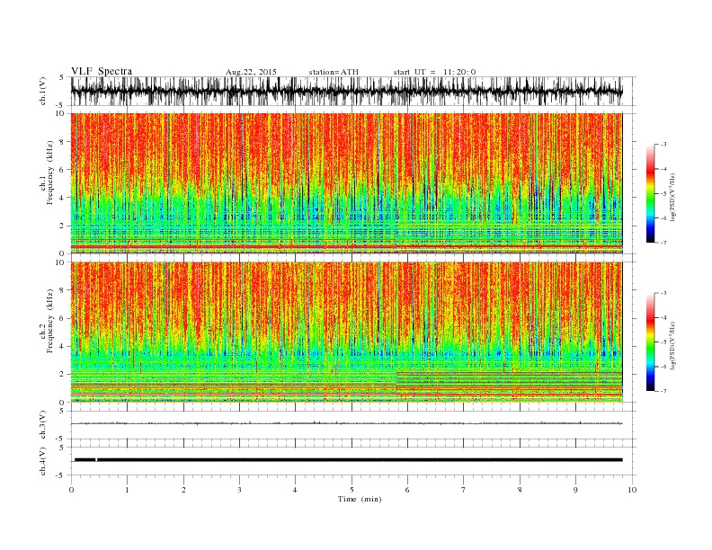Click the time axis tick label "10" at the right end
The width and height of the screenshot is (712, 550).
coord(632,490)
